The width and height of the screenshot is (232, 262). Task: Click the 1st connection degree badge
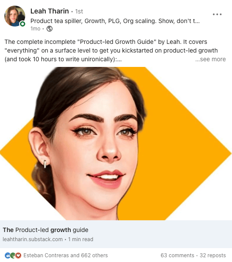(79, 11)
